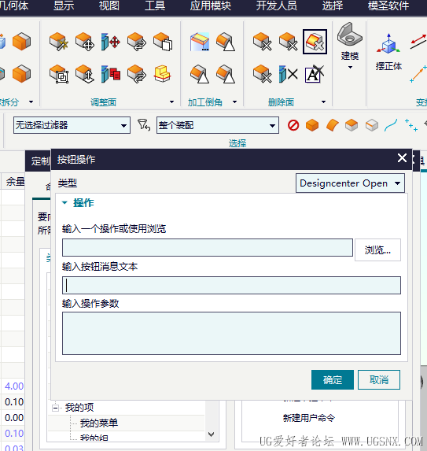Click the 输入操作参数 text area
The image size is (427, 451).
231,334
